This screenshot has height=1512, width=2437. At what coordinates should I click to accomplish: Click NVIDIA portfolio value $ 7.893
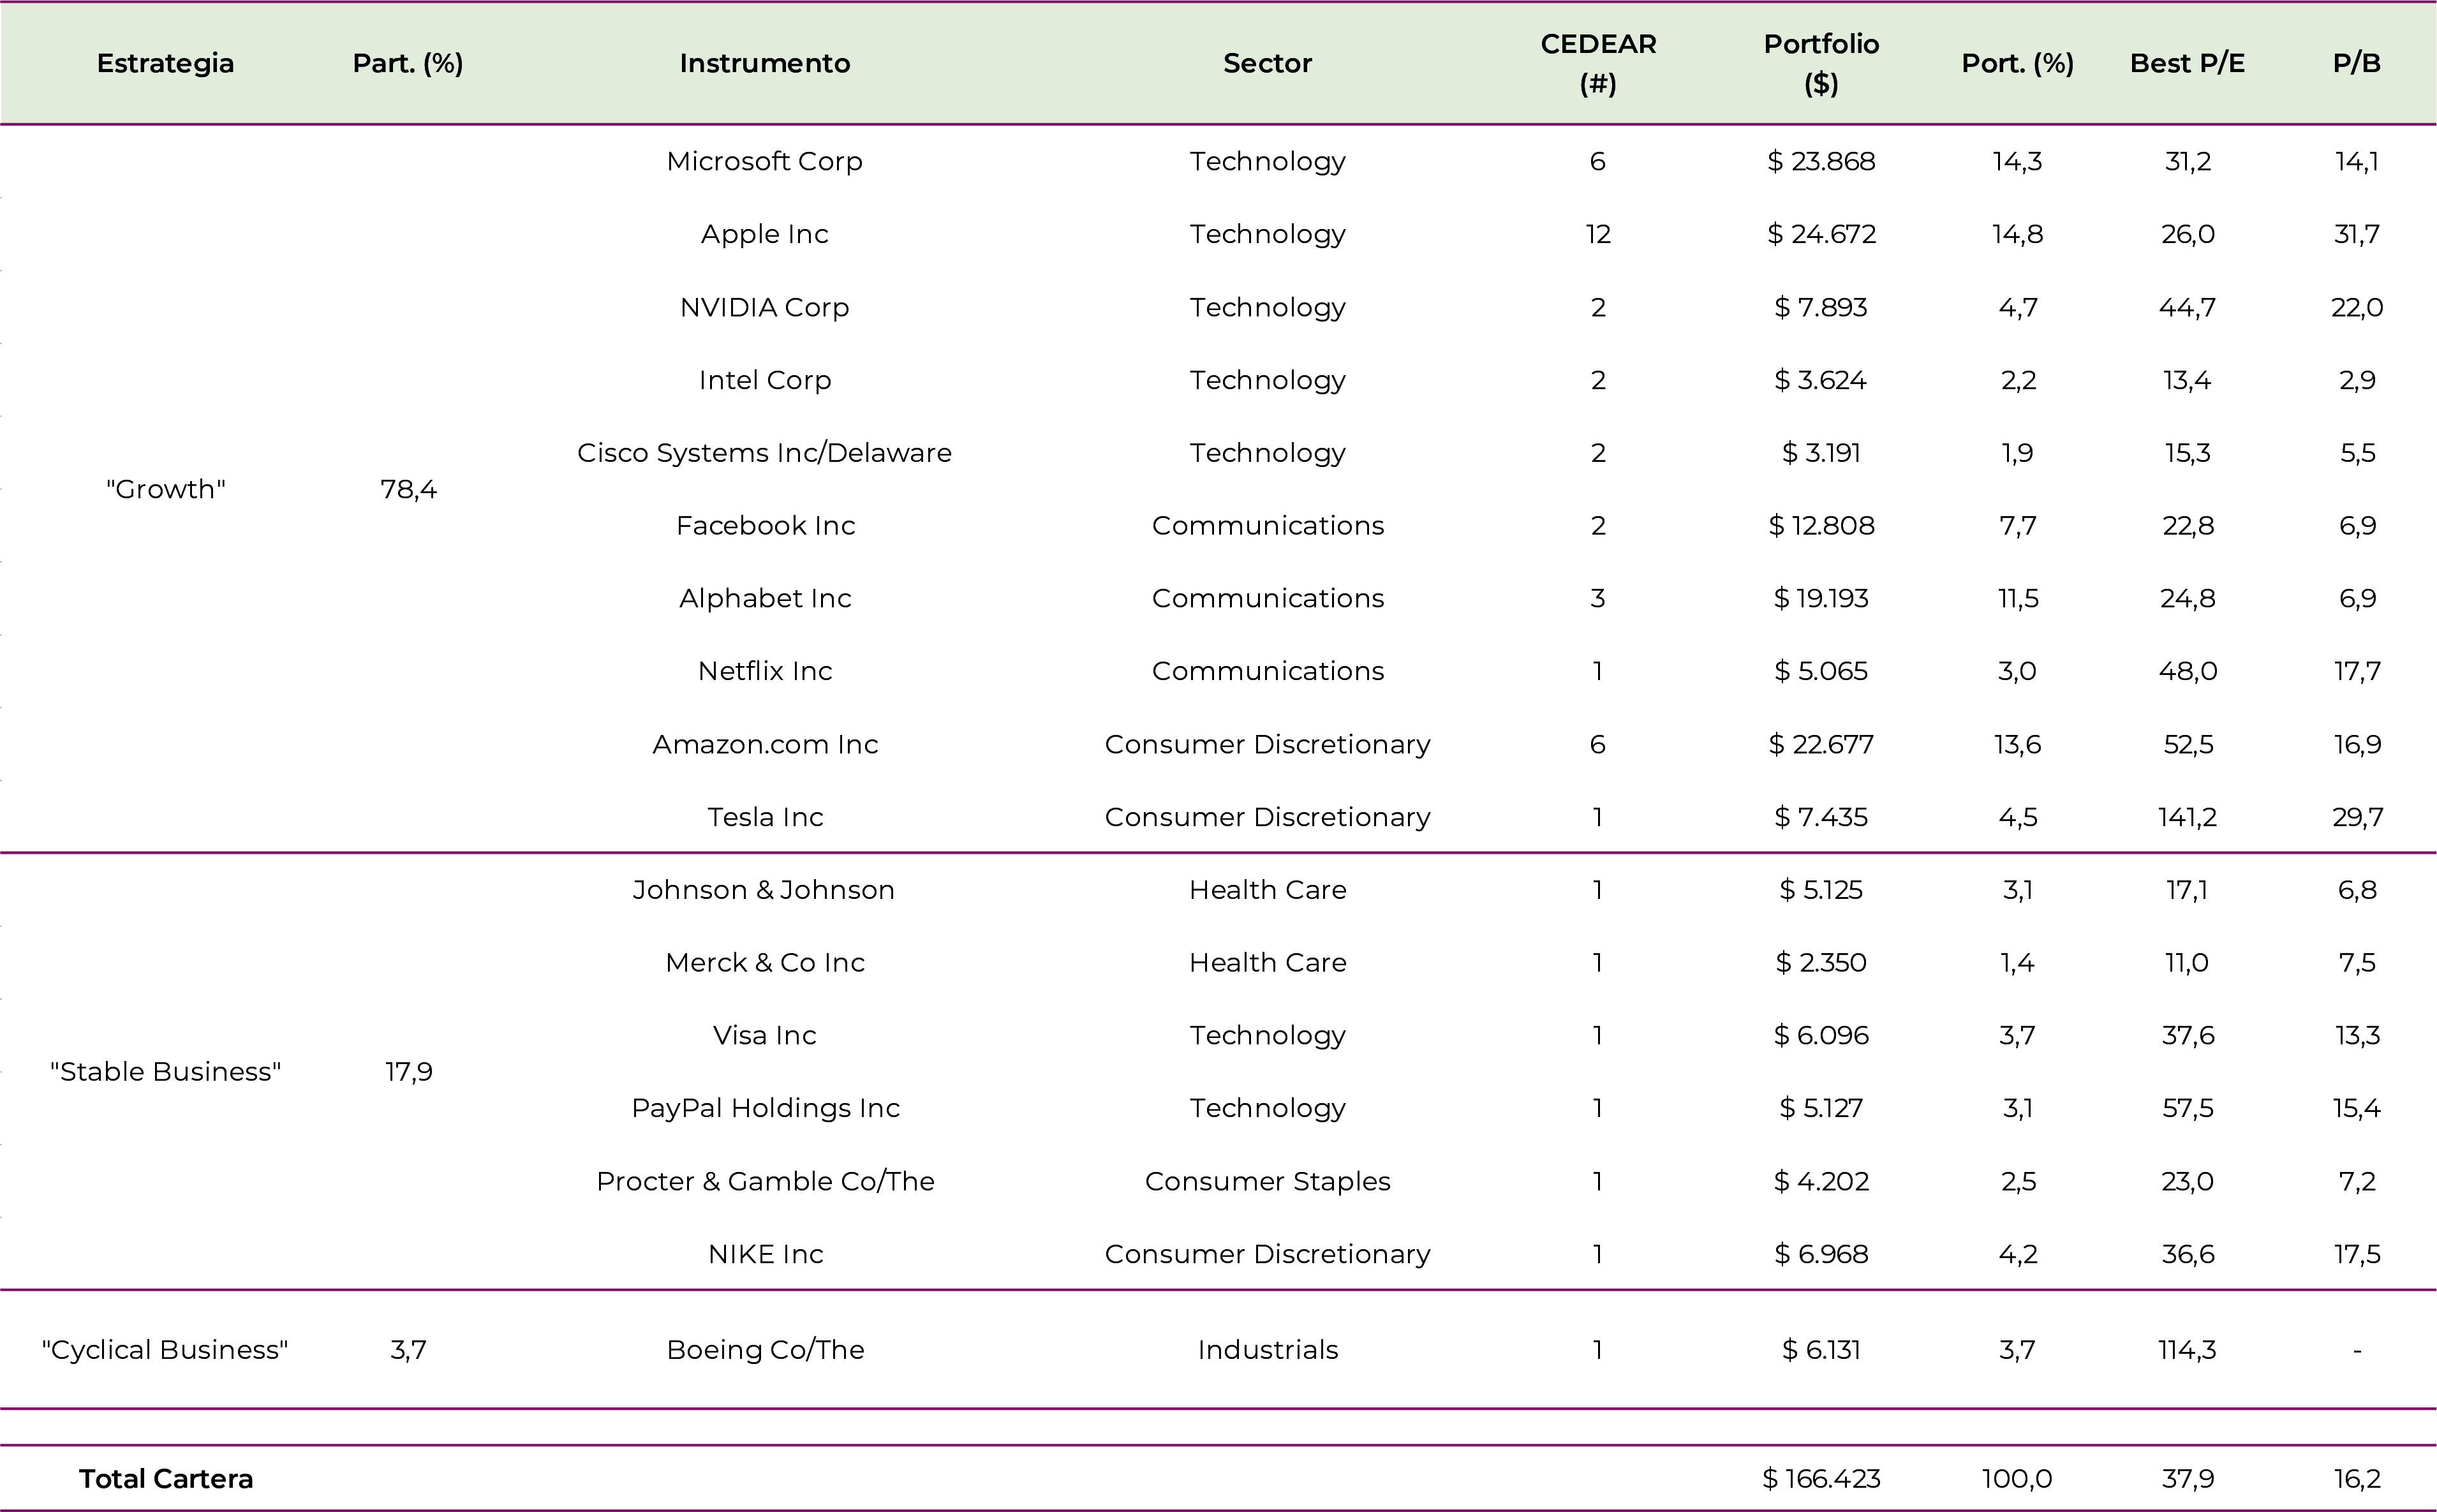(x=1821, y=307)
